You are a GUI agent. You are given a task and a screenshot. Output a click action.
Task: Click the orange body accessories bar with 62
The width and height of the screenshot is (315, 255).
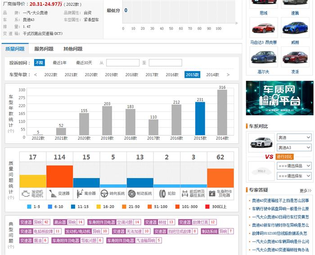(220, 178)
